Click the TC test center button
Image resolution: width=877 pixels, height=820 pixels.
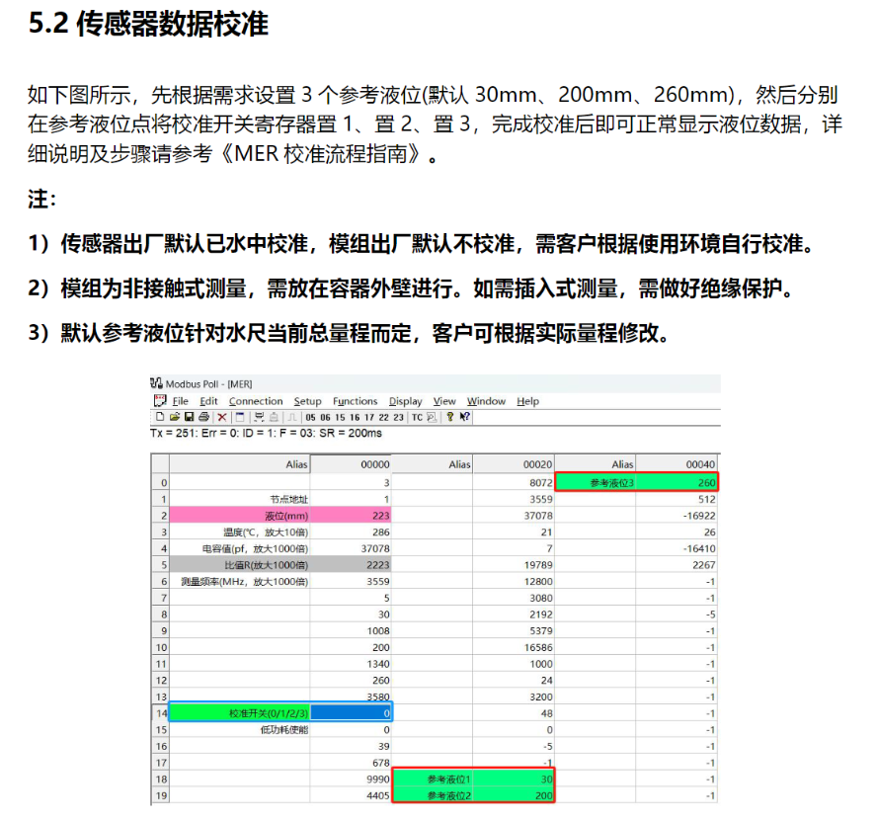[417, 417]
